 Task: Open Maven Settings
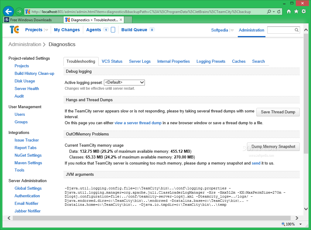[x=28, y=163]
